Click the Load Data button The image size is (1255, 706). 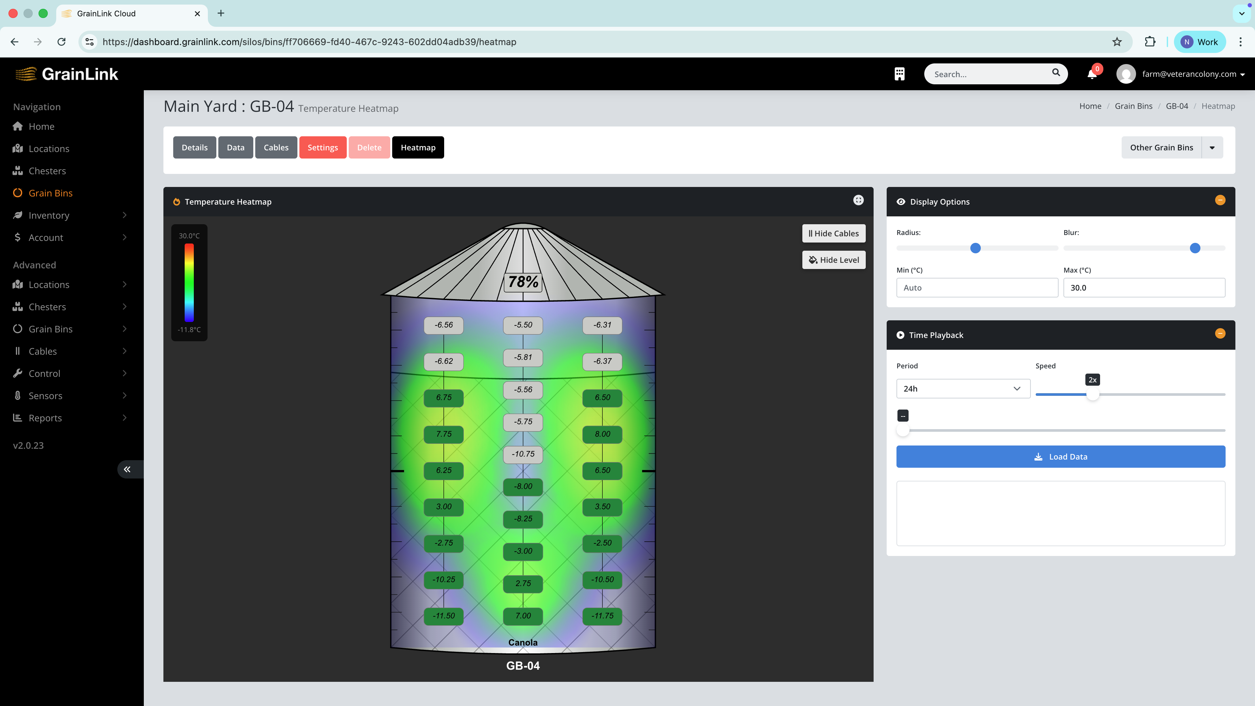pos(1061,457)
